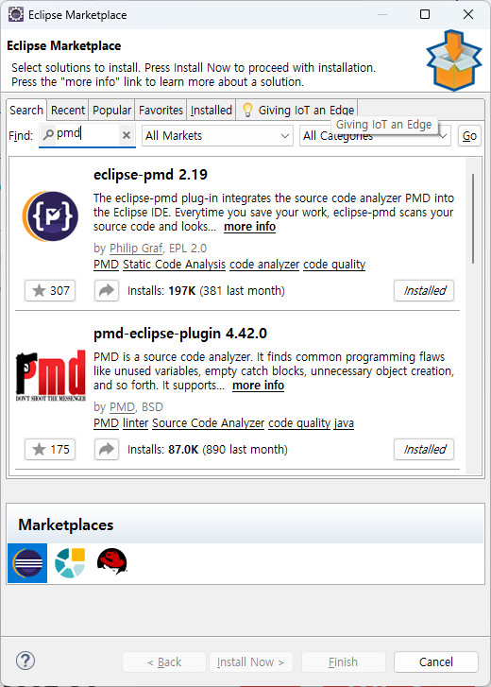This screenshot has height=687, width=491.
Task: Click code quality tag under pmd-eclipse-plugin
Action: point(299,423)
